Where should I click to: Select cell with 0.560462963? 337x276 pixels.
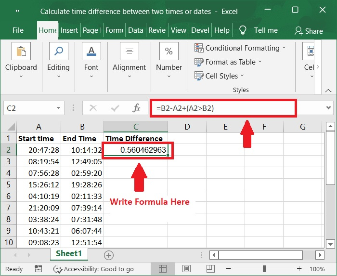136,150
